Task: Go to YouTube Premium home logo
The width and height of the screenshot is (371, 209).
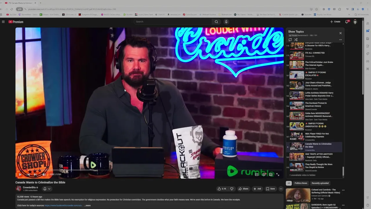Action: point(16,22)
